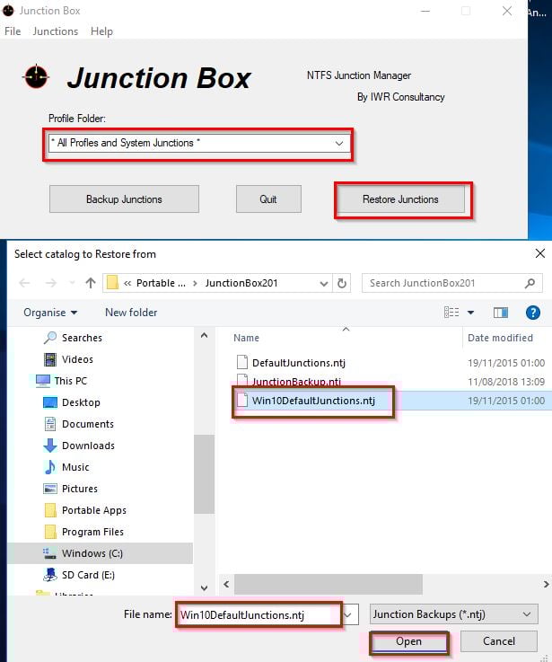Go forward in the file dialog
The height and width of the screenshot is (662, 552).
pyautogui.click(x=50, y=283)
